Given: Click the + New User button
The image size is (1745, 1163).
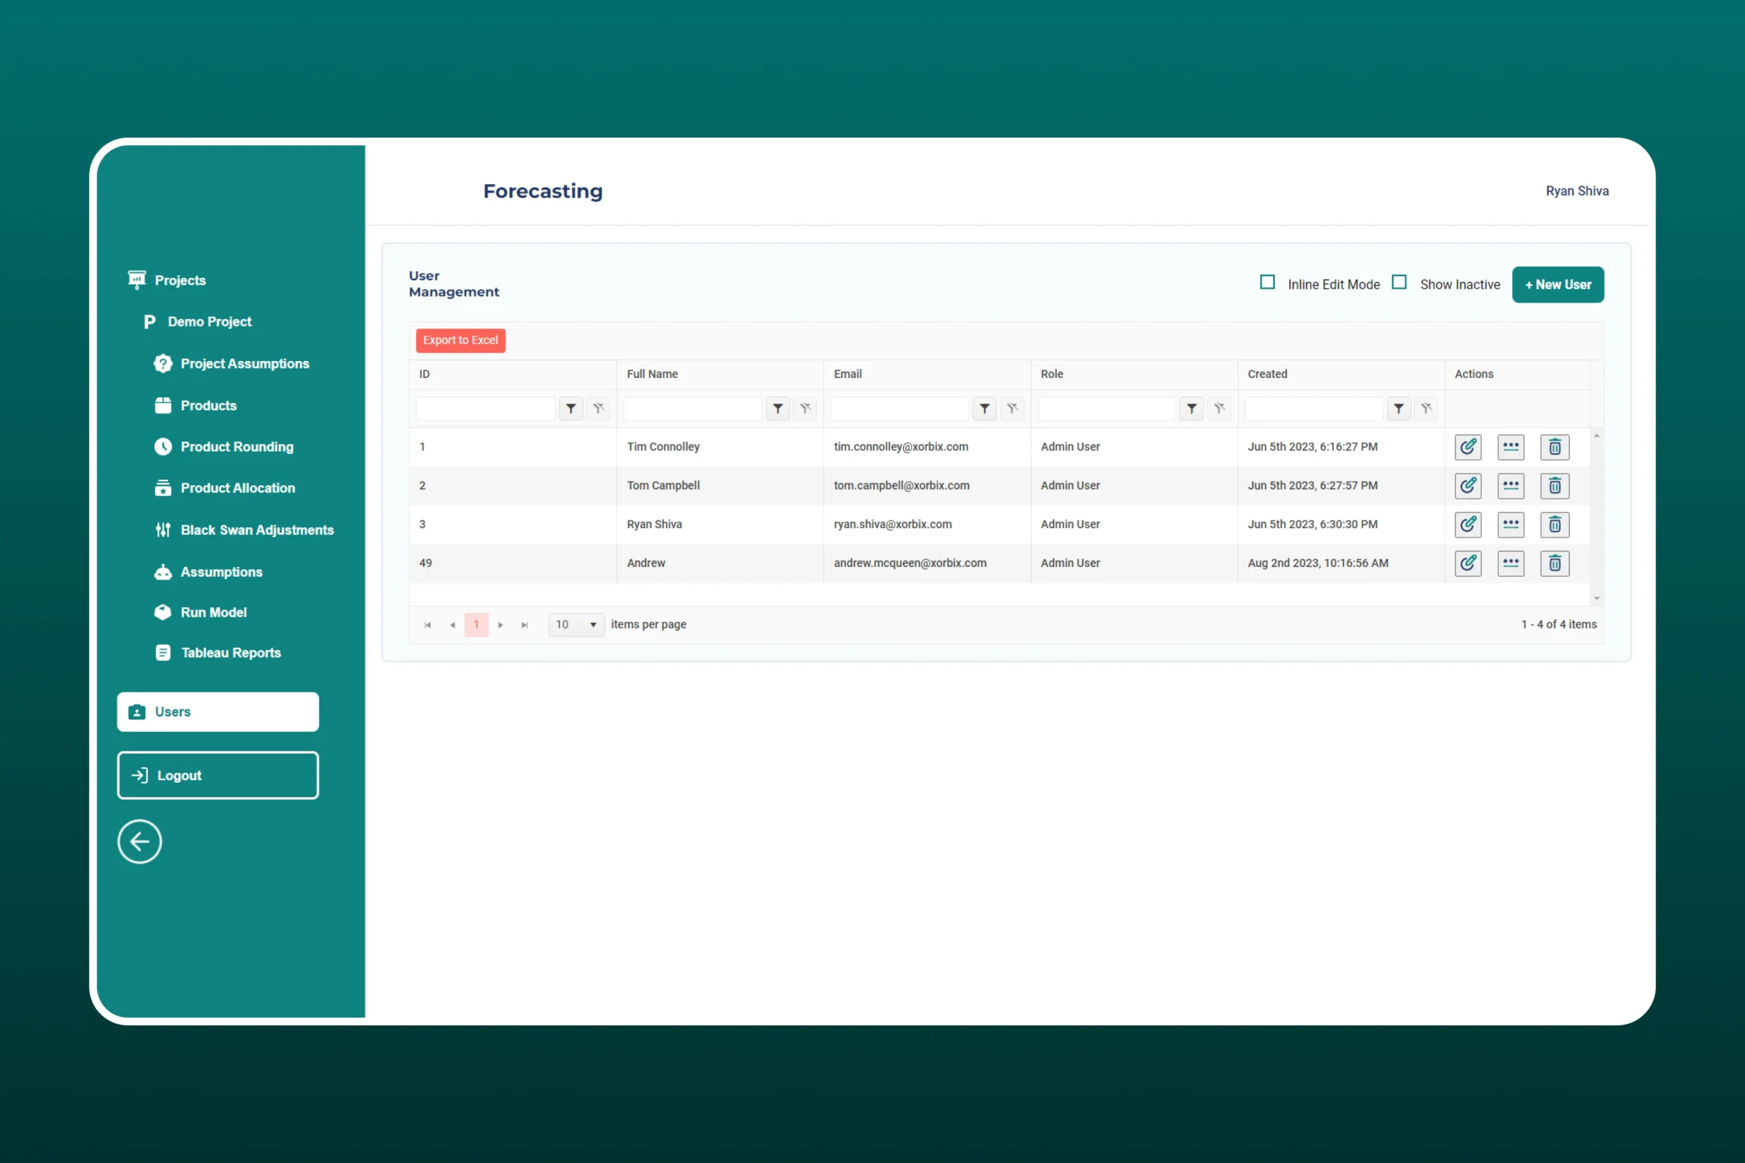Looking at the screenshot, I should [x=1558, y=285].
